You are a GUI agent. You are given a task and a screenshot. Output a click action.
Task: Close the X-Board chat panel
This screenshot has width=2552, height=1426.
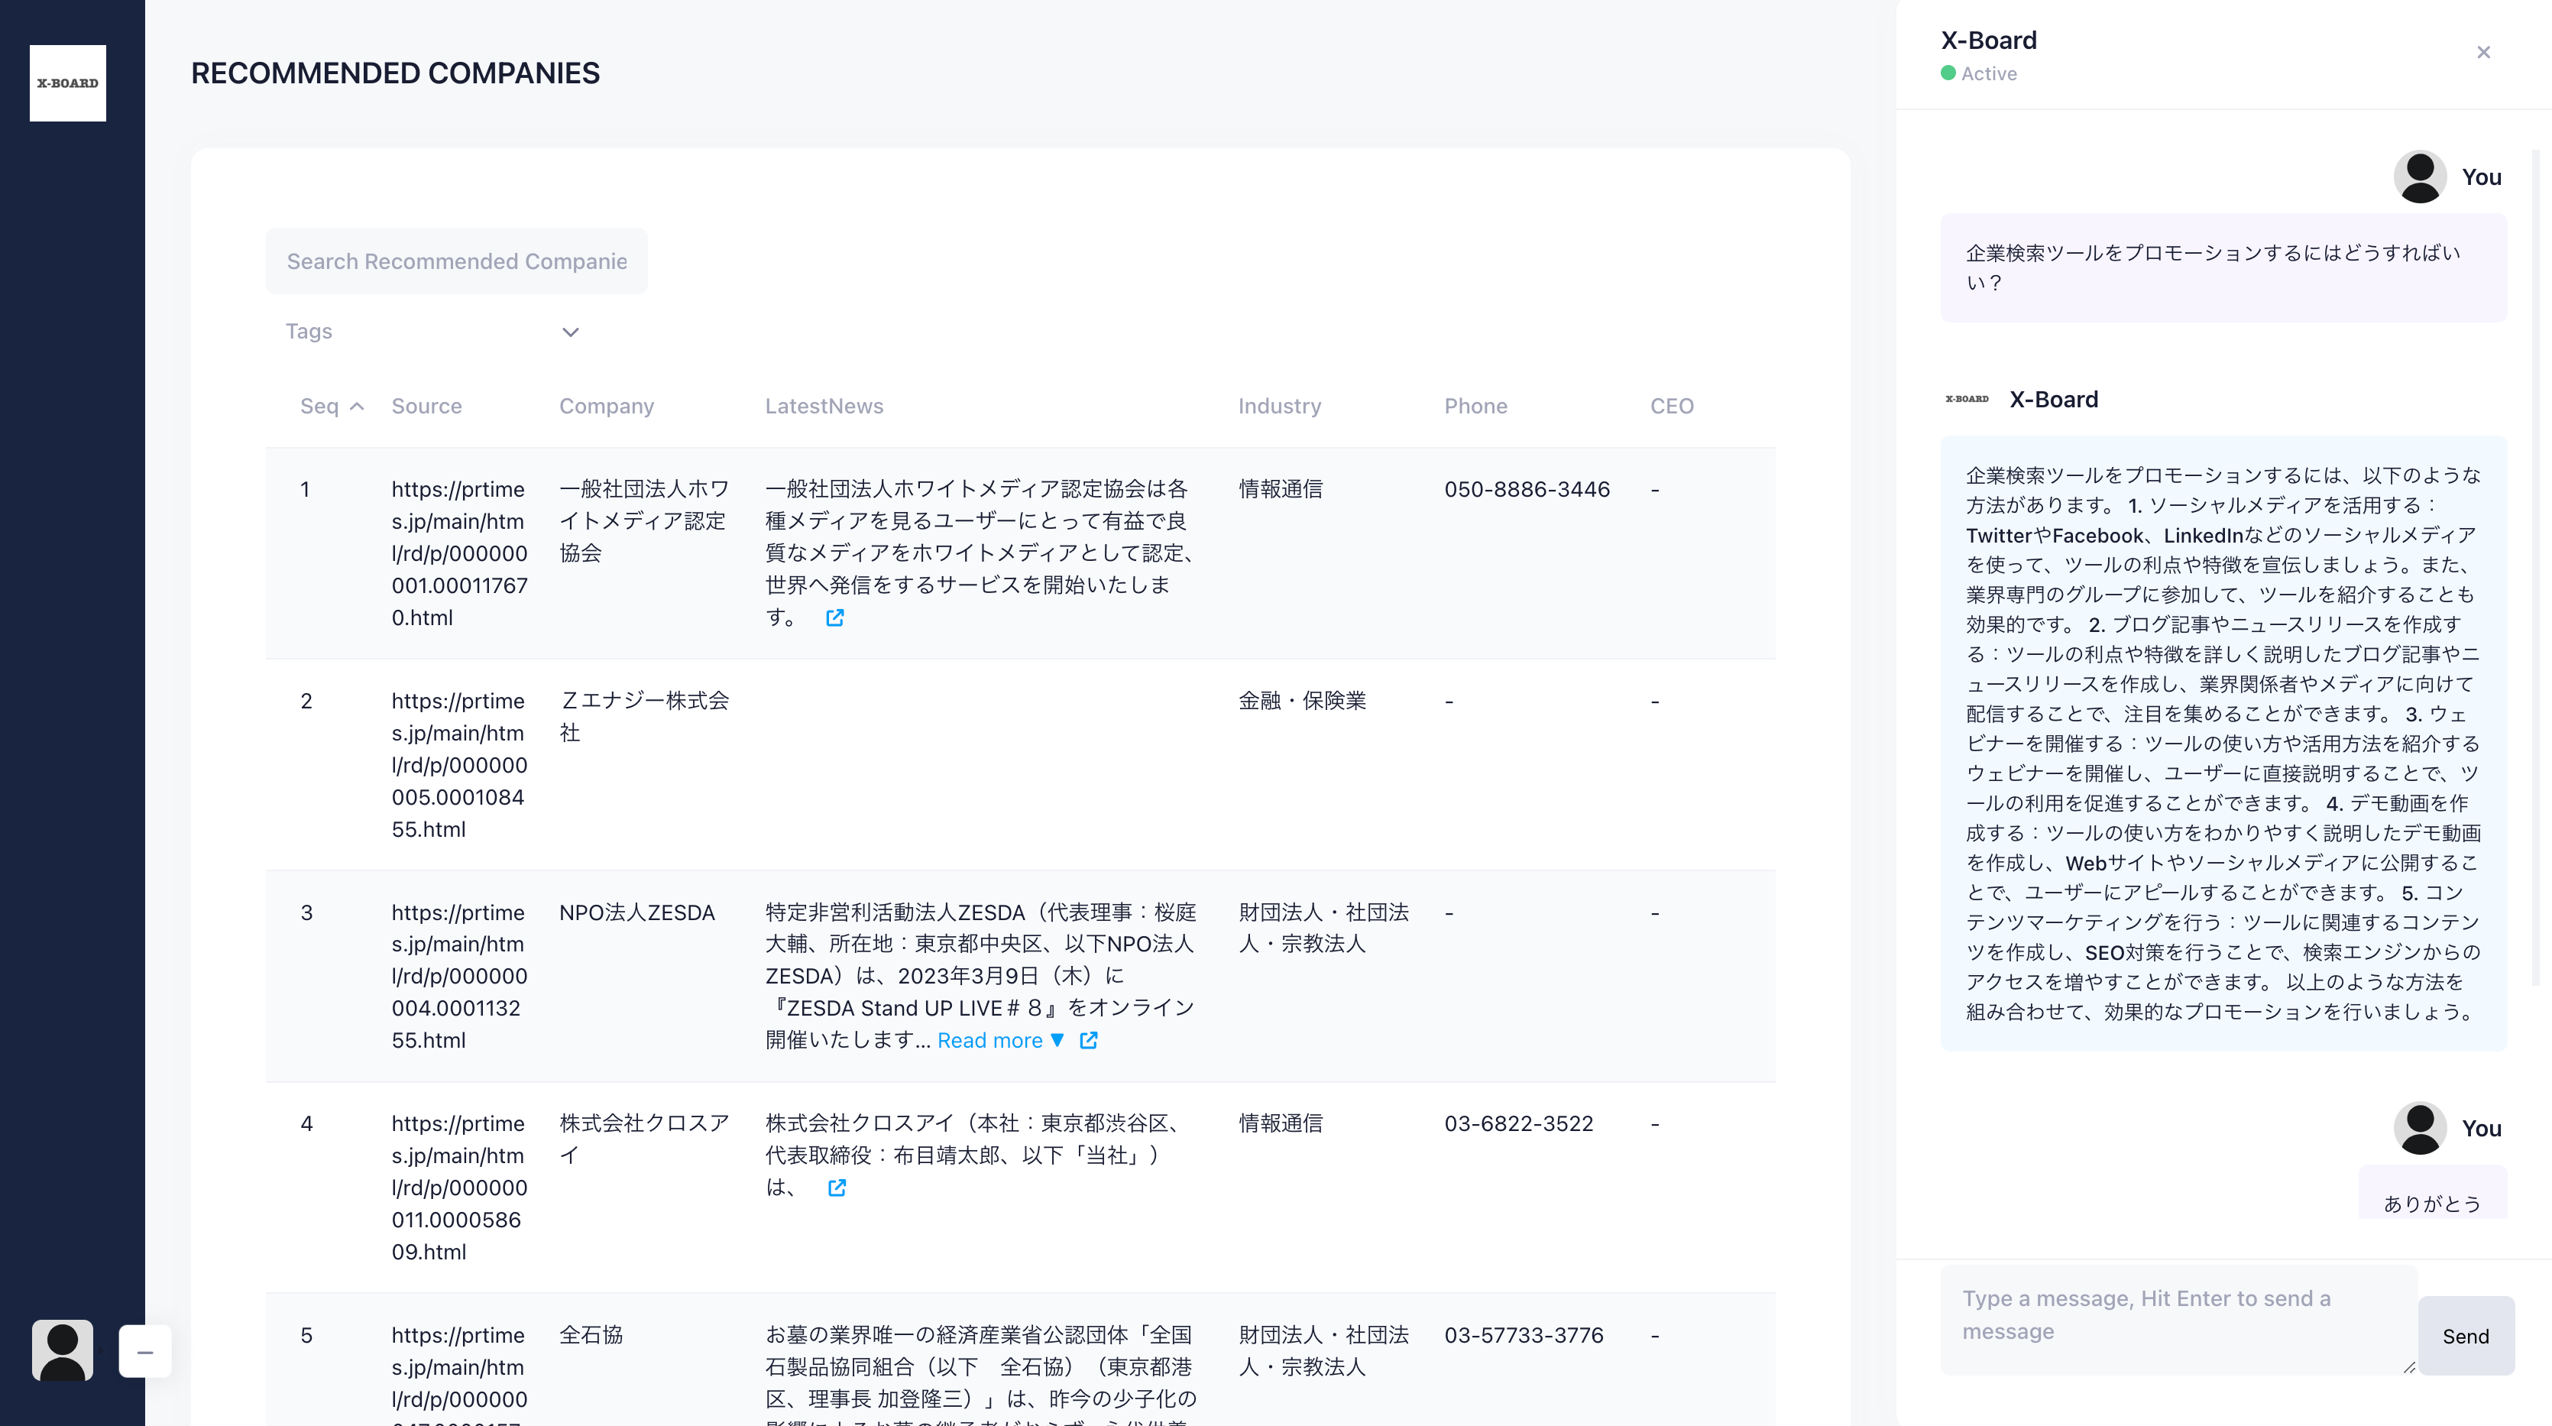click(x=2482, y=53)
